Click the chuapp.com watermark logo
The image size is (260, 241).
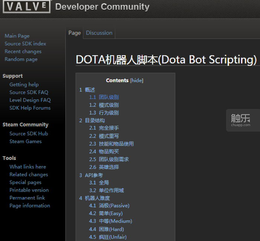[x=240, y=120]
